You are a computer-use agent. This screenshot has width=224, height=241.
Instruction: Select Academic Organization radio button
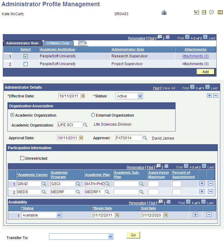tap(12, 115)
